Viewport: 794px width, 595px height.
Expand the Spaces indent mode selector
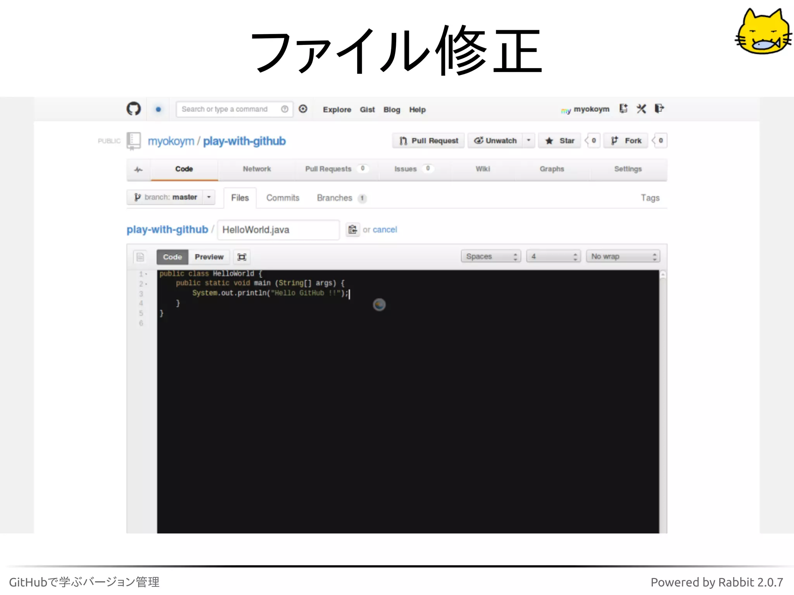(491, 256)
